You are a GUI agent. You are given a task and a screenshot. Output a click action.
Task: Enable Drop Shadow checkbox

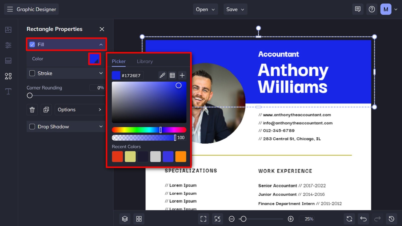pyautogui.click(x=32, y=127)
